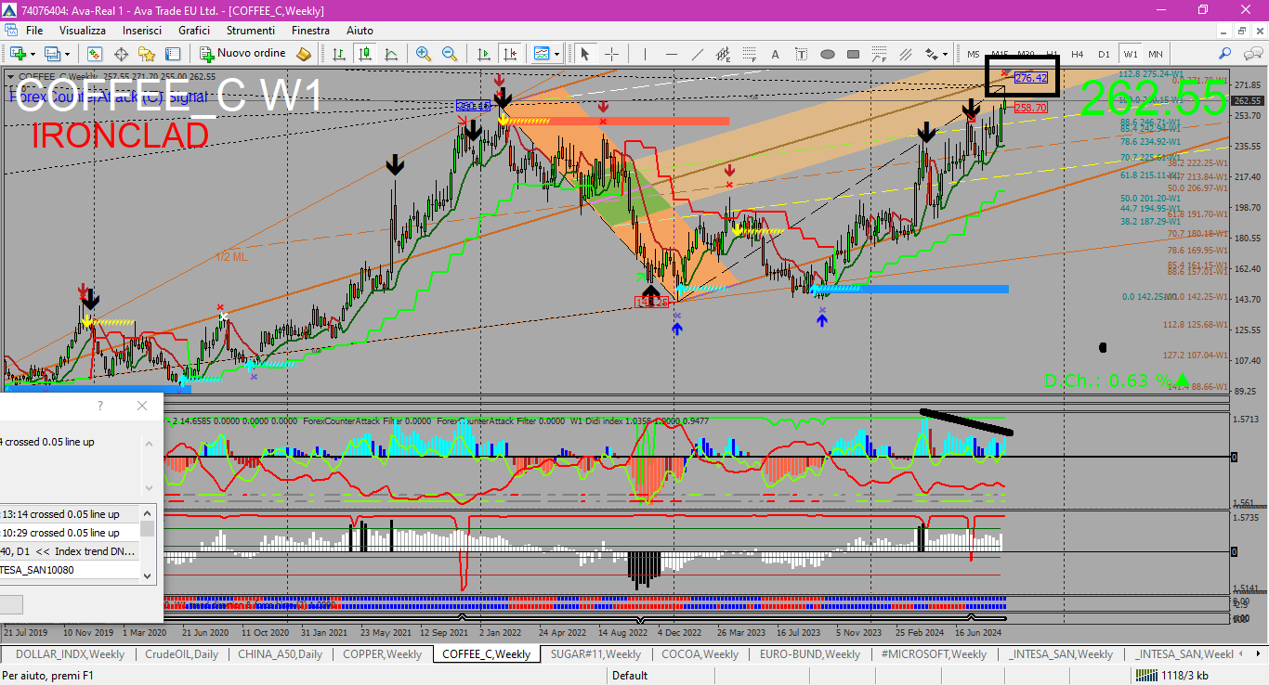Select the Andrews pitchfork parallel-lines tool
This screenshot has width=1269, height=685.
pos(905,54)
